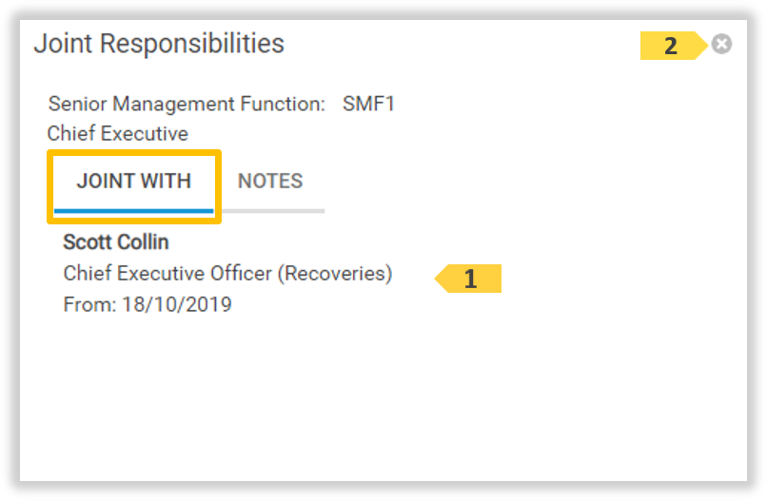
Task: Click the grey circular X icon
Action: click(x=722, y=44)
